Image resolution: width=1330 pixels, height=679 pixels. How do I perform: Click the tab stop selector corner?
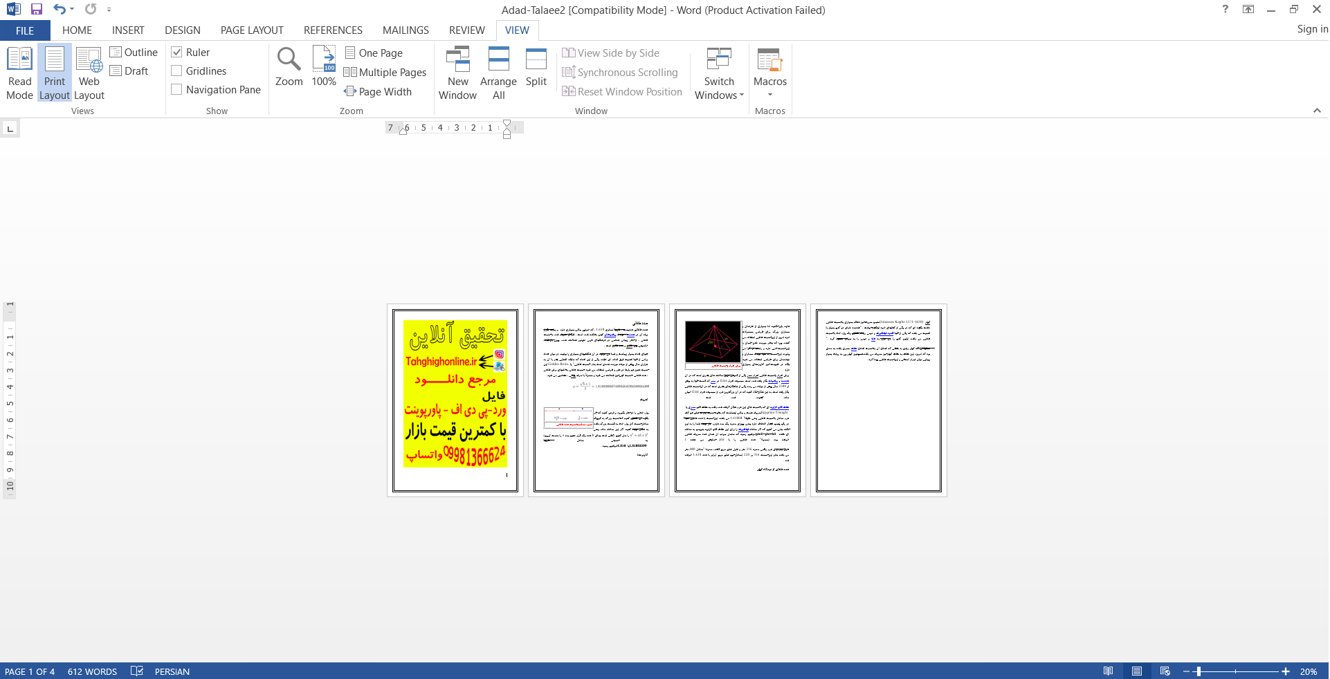click(x=10, y=129)
